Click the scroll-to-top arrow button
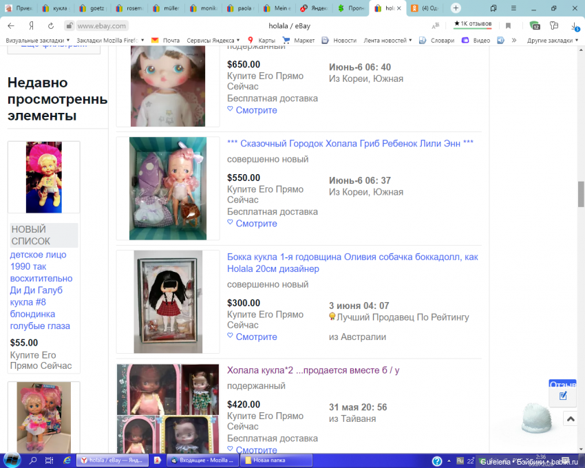 570,418
